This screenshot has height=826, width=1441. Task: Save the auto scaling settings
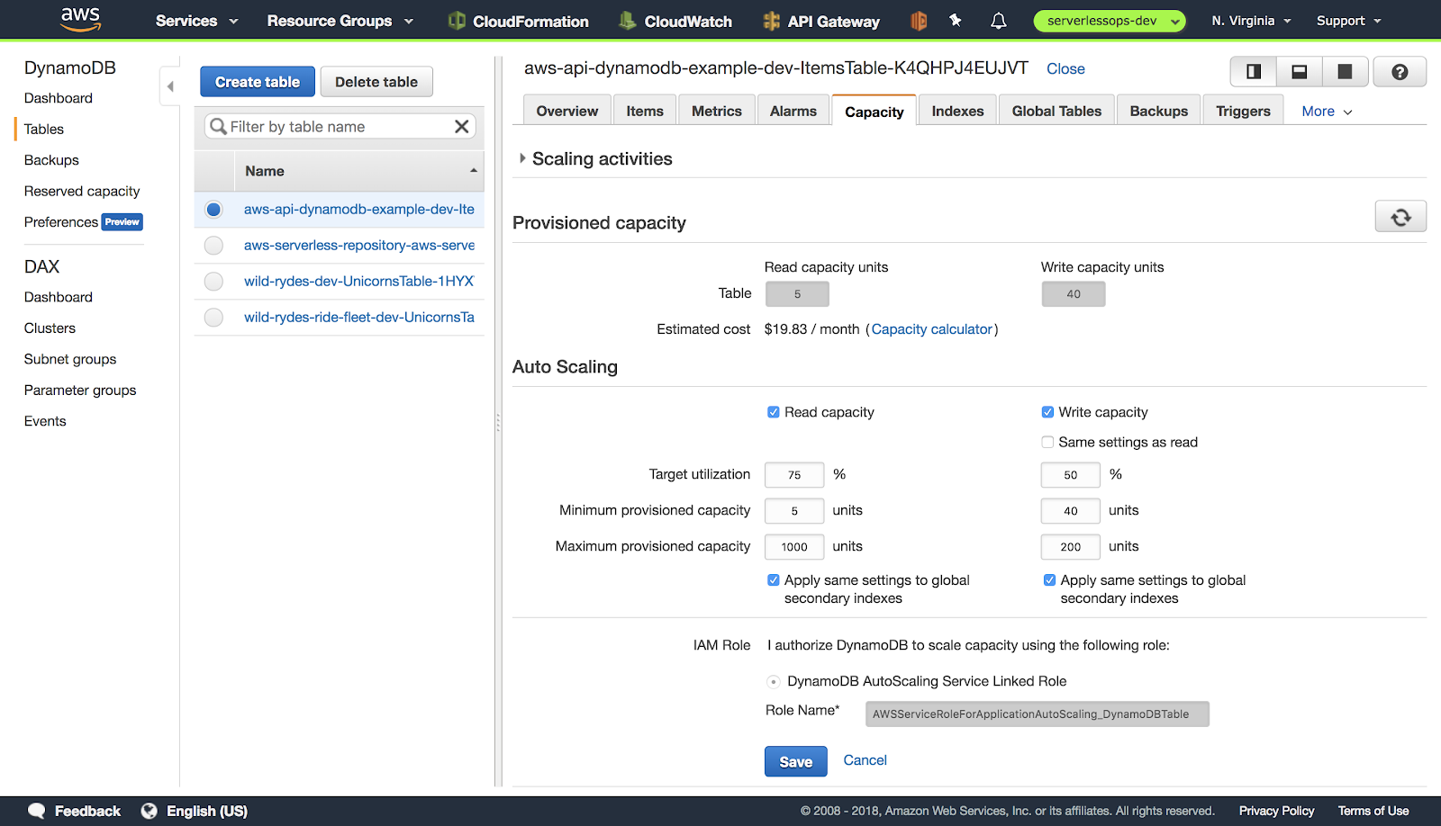point(795,761)
